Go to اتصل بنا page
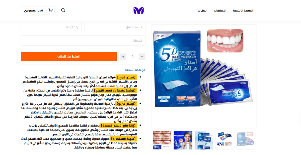 pyautogui.click(x=202, y=11)
